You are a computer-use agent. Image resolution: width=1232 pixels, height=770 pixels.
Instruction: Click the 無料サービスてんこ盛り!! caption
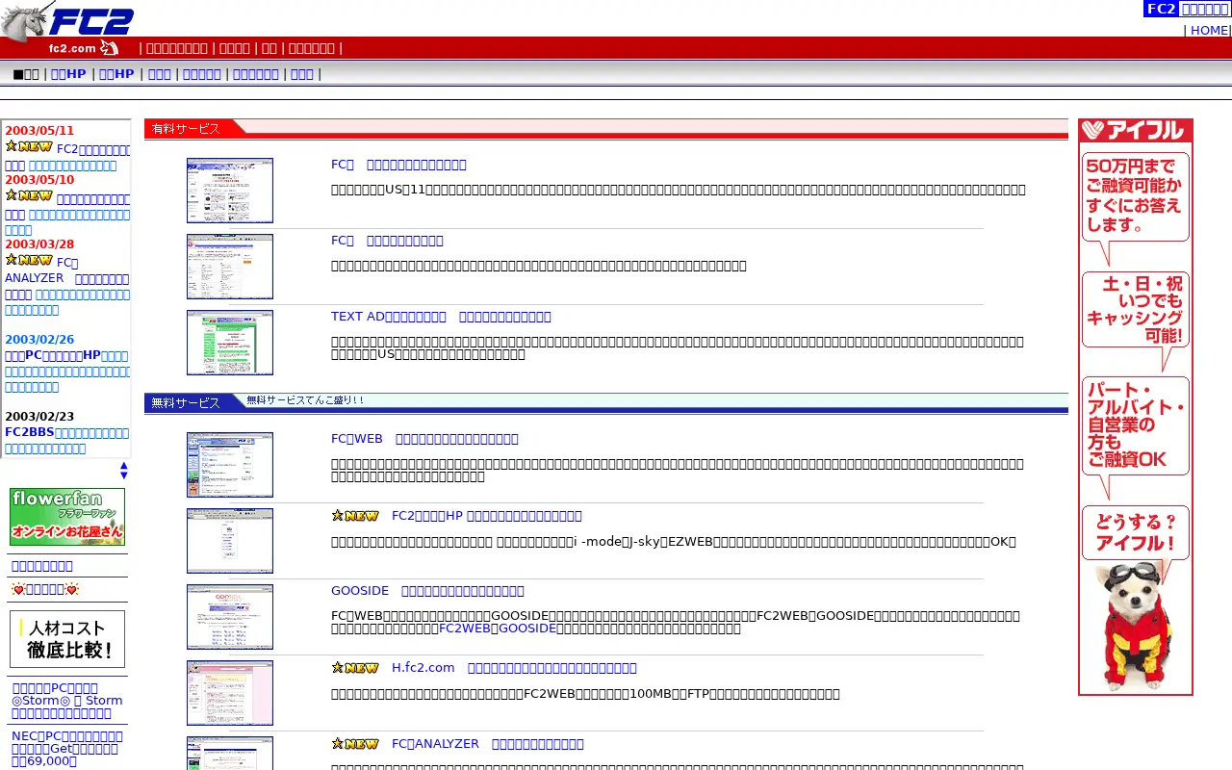[x=305, y=400]
